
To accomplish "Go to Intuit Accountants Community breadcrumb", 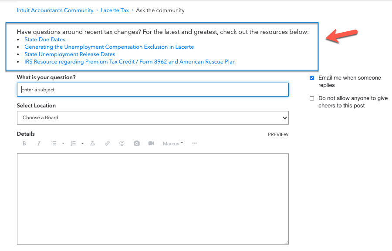I will point(55,10).
